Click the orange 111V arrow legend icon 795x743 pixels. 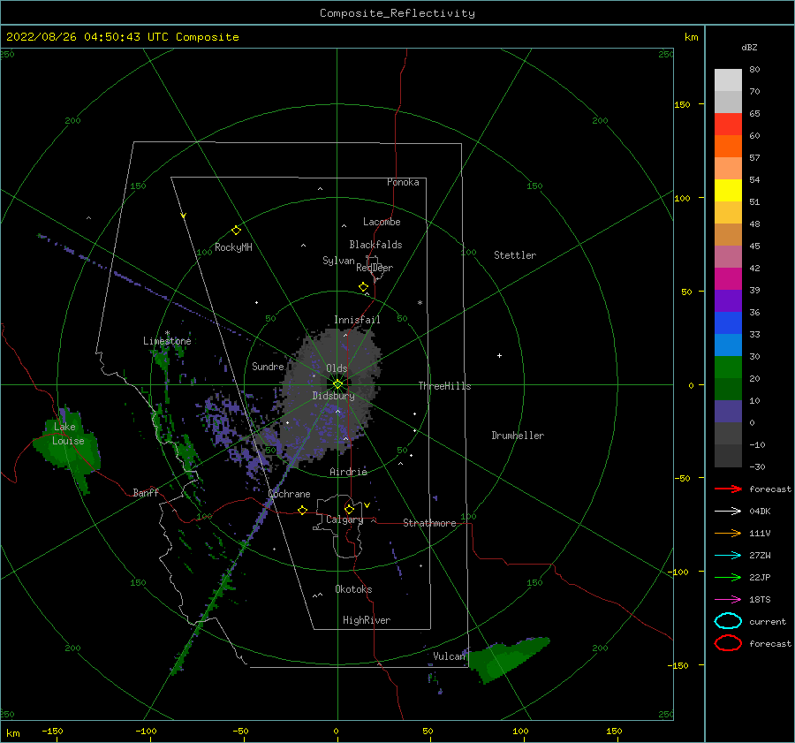729,533
